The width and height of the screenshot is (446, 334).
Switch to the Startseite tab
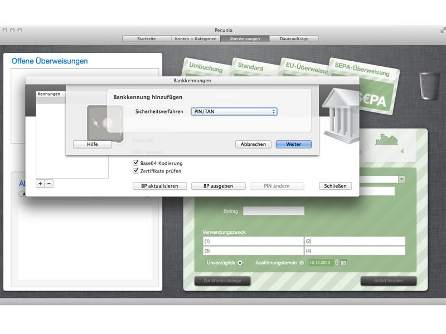[x=147, y=38]
